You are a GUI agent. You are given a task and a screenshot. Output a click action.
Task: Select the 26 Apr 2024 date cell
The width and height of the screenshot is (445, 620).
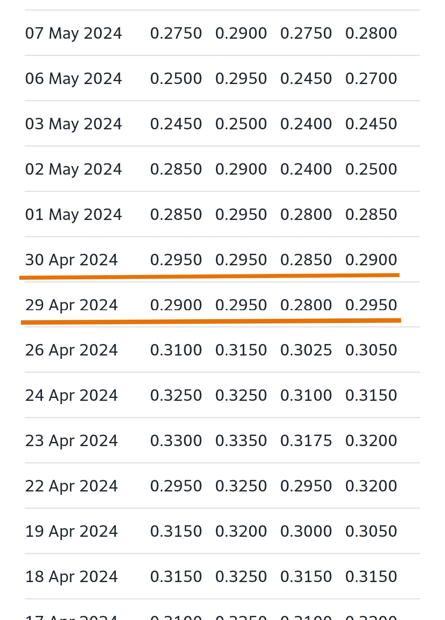(x=71, y=350)
